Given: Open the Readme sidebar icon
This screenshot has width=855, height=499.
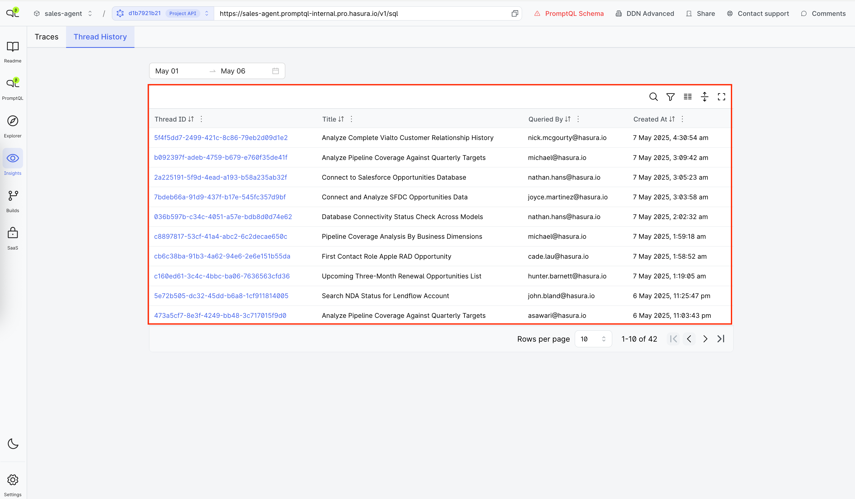Looking at the screenshot, I should point(13,47).
